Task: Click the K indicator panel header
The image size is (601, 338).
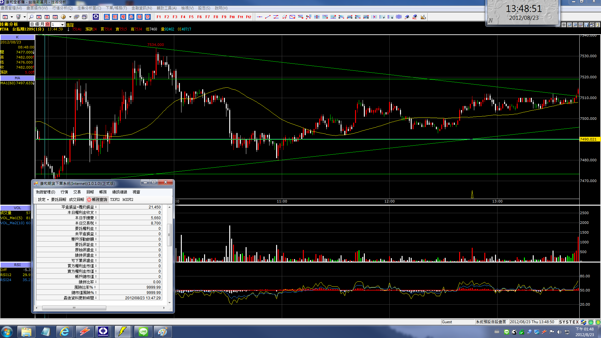Action: pos(17,37)
